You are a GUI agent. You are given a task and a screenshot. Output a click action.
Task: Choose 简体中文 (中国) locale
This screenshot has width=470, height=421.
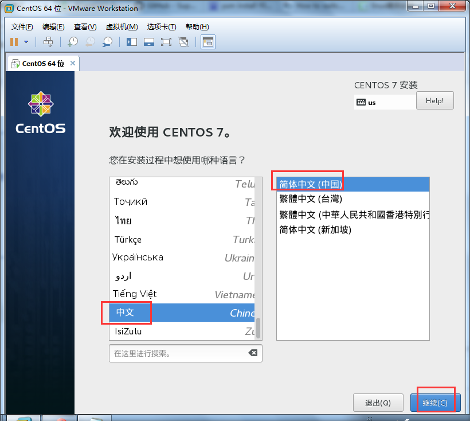pos(353,184)
